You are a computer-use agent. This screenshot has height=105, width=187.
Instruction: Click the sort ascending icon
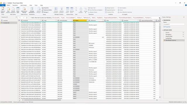[76, 8]
